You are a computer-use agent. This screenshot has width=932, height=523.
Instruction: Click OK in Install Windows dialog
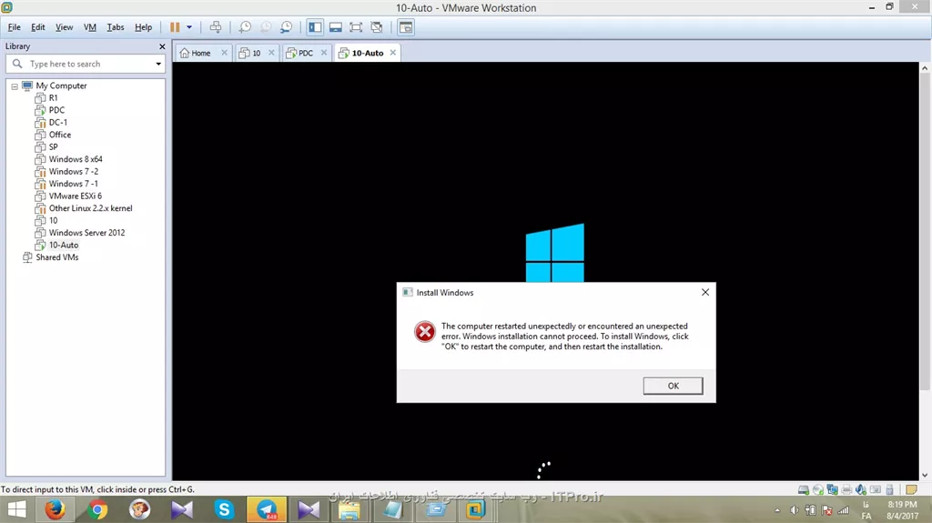pos(673,386)
